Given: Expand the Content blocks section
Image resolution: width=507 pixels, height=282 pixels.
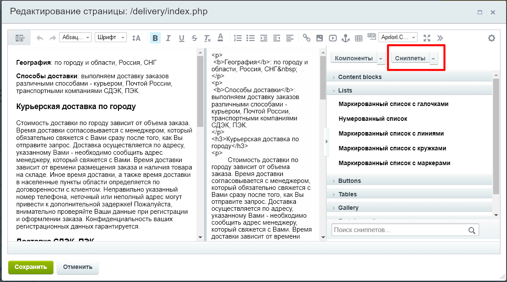Looking at the screenshot, I should tap(360, 77).
